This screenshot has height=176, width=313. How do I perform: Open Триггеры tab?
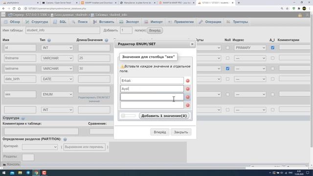coord(237,22)
